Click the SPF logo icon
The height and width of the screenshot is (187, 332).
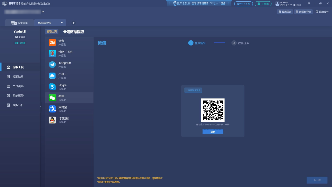(x=4, y=3)
